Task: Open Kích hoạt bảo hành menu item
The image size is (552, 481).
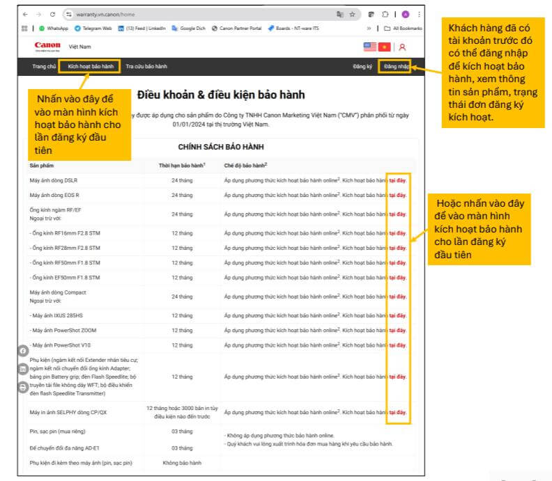Action: [x=91, y=66]
